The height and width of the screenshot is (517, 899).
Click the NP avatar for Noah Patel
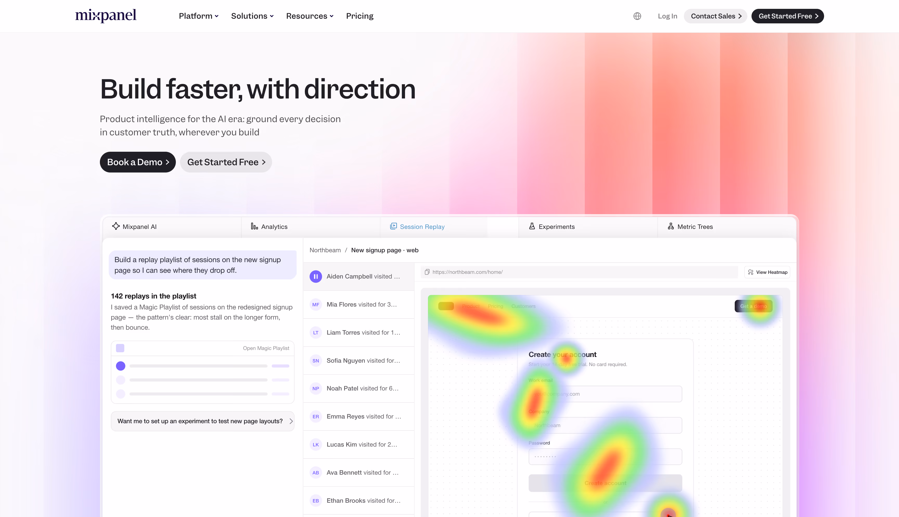[316, 388]
